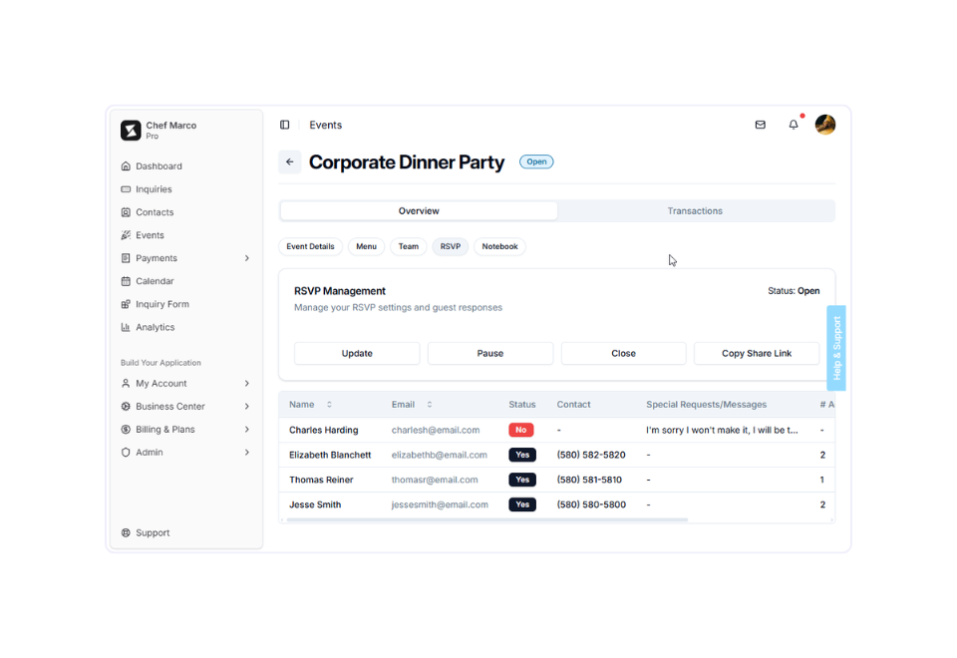Expand the Business Center chevron
The image size is (957, 658).
point(247,407)
